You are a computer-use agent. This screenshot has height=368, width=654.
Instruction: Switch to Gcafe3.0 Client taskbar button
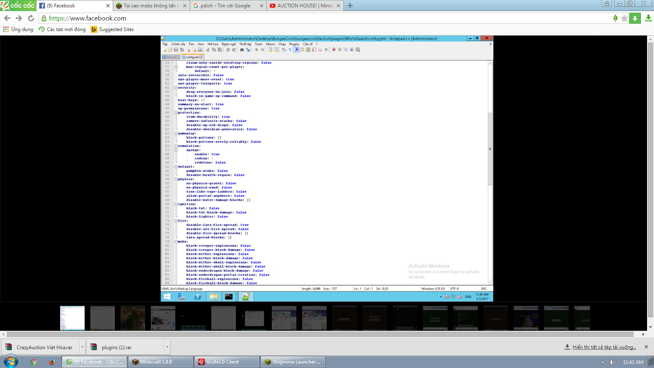click(227, 362)
